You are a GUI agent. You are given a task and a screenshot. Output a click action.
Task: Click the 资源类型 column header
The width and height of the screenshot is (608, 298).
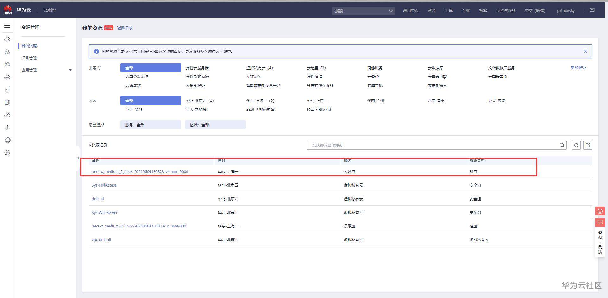(x=477, y=160)
